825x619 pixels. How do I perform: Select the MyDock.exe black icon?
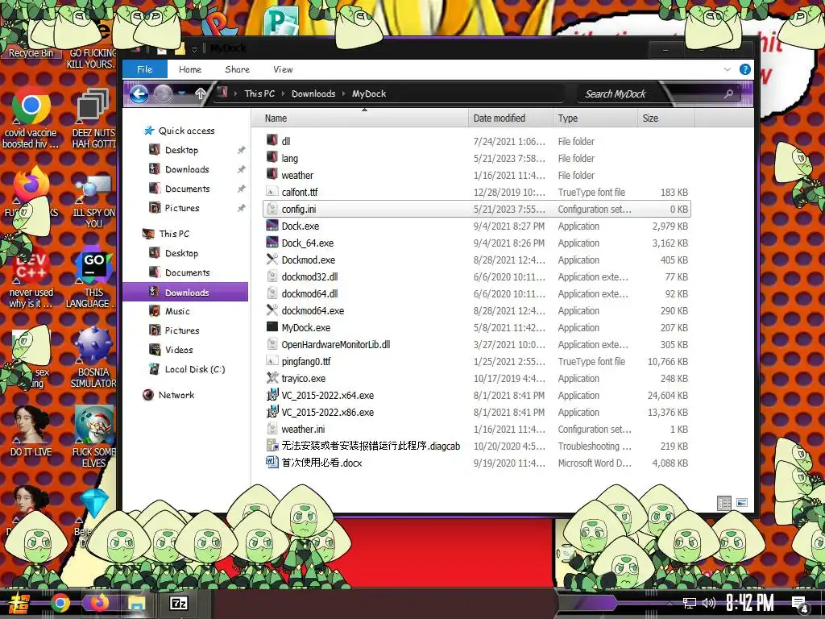pos(272,327)
